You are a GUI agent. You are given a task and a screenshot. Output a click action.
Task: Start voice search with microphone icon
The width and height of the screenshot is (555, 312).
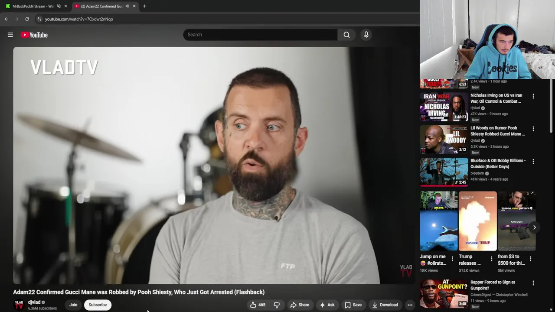[366, 35]
